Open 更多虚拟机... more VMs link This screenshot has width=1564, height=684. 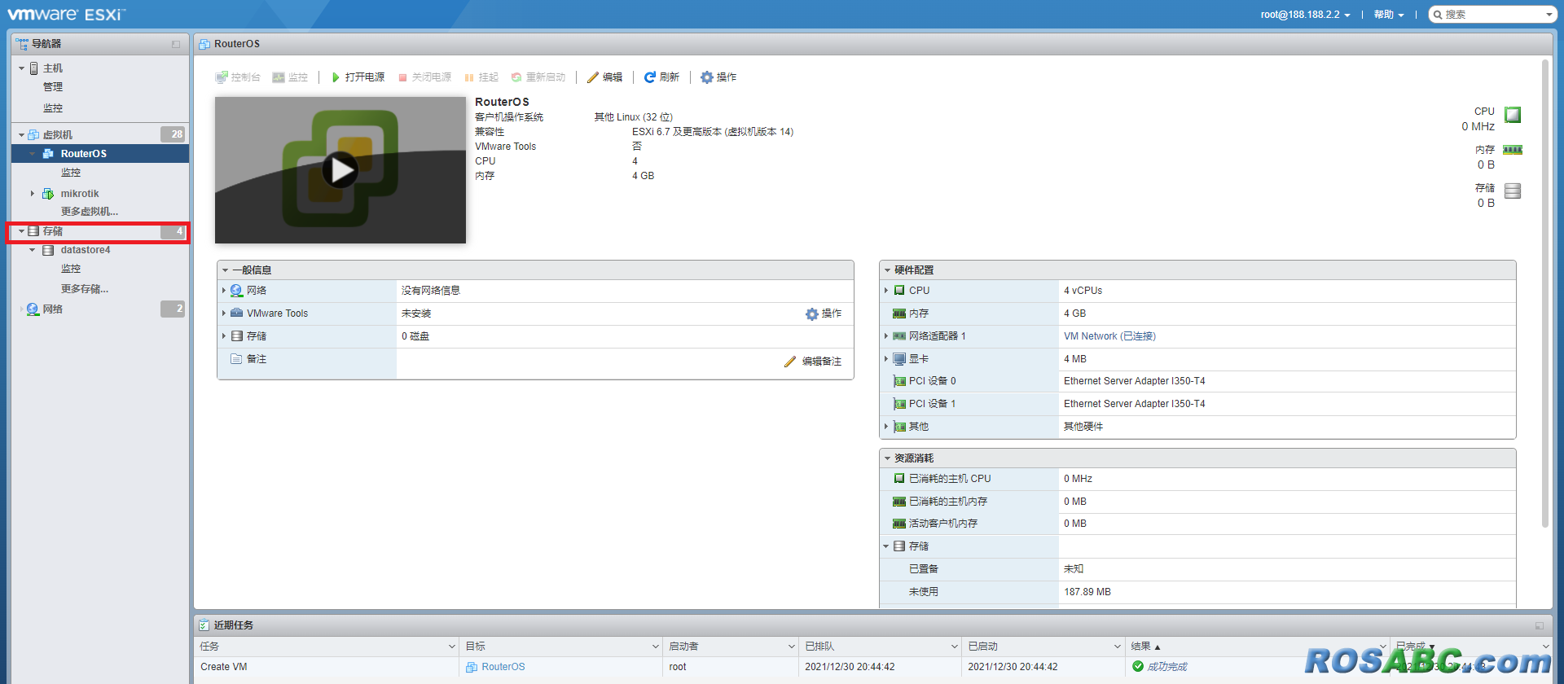coord(90,212)
